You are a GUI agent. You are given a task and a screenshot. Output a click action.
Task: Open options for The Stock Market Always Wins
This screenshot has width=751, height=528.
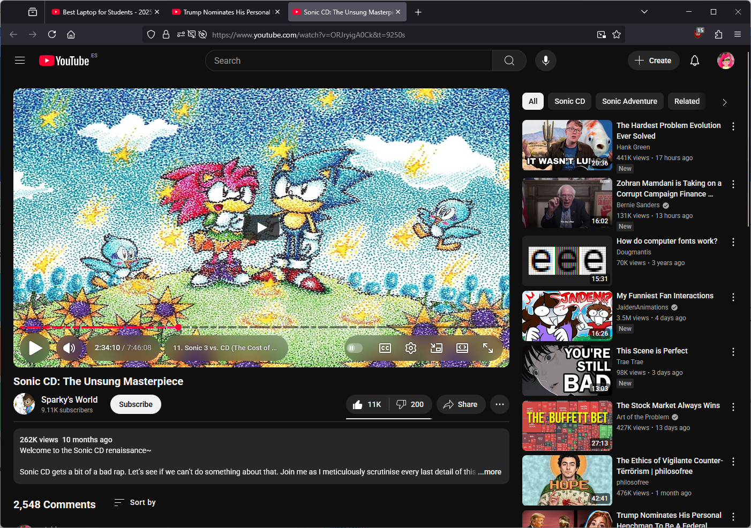(733, 407)
